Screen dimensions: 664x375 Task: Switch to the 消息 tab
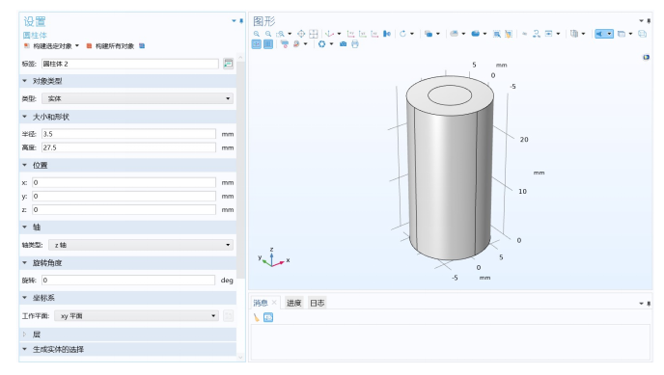point(261,303)
